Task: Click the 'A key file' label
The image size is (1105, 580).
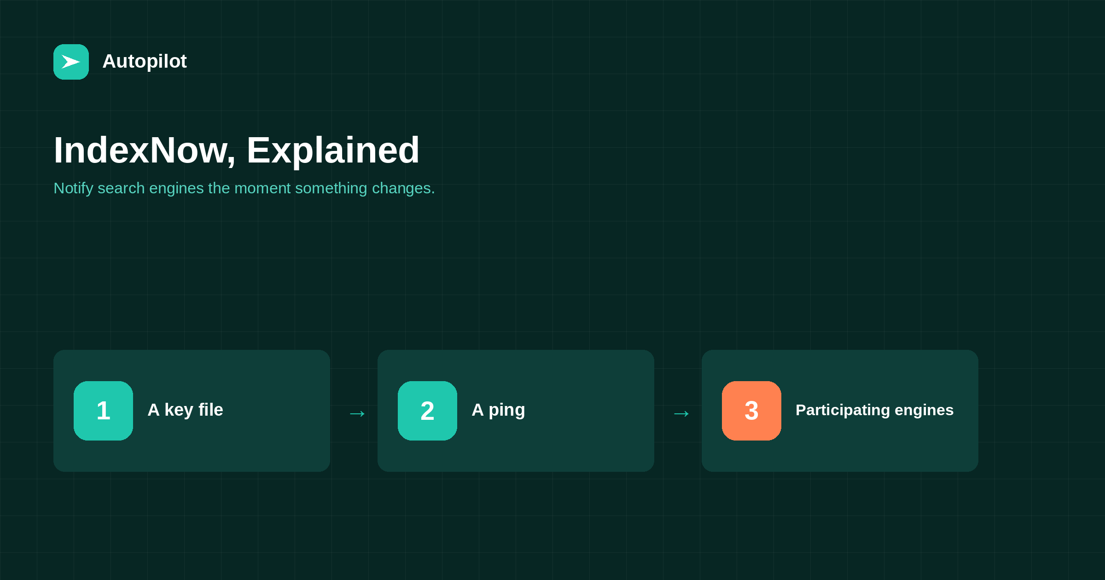Action: click(x=185, y=410)
